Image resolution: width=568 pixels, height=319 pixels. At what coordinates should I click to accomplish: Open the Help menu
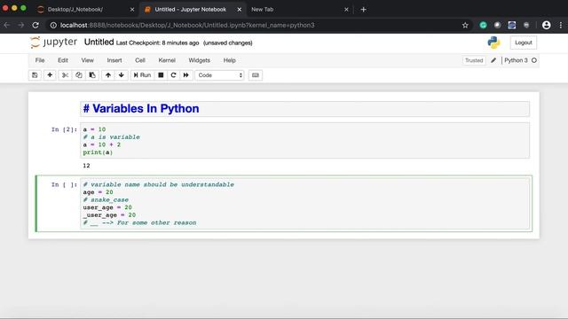[229, 60]
